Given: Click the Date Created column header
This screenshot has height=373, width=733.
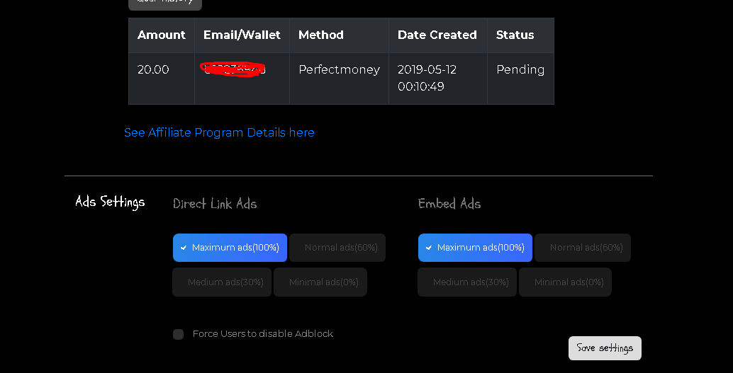Looking at the screenshot, I should (438, 35).
